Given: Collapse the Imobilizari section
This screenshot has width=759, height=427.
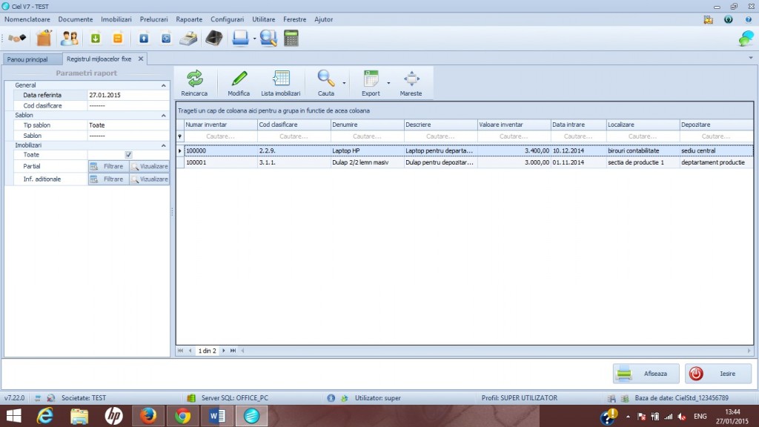Looking at the screenshot, I should tap(164, 145).
